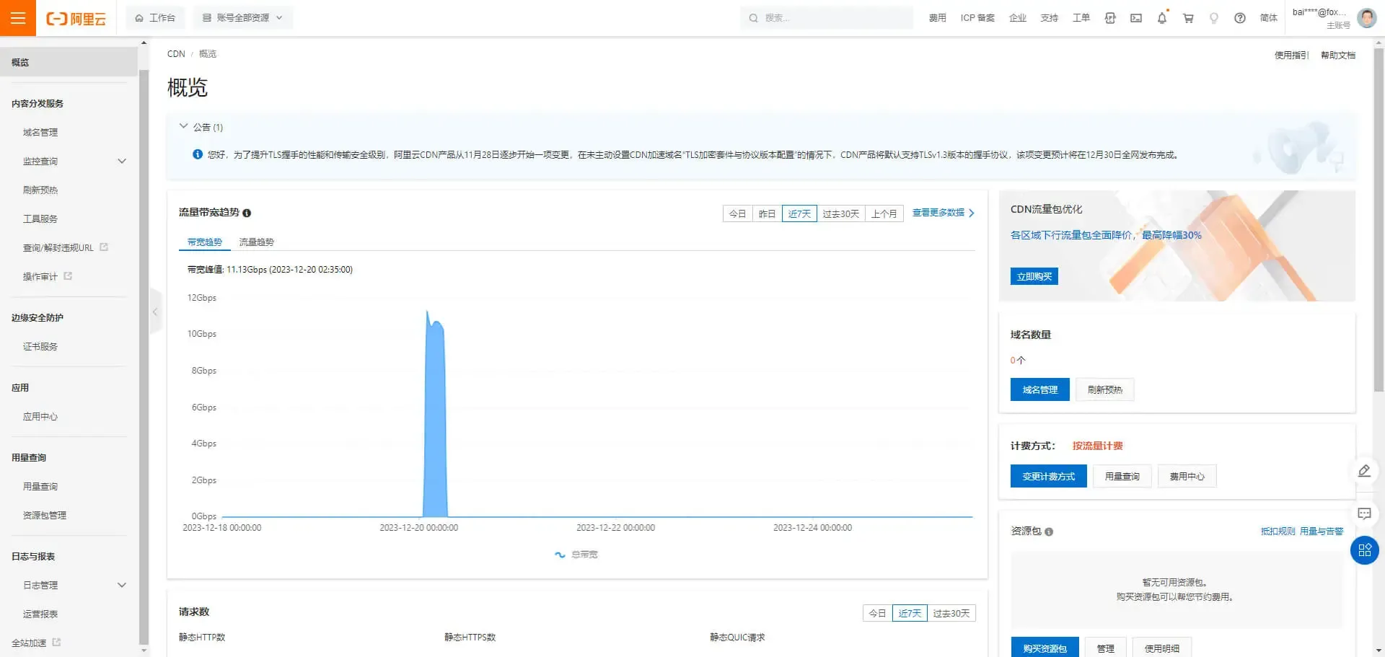Click info icon next to 流量带宽趋势
Screen dimensions: 1385x657
click(x=247, y=213)
